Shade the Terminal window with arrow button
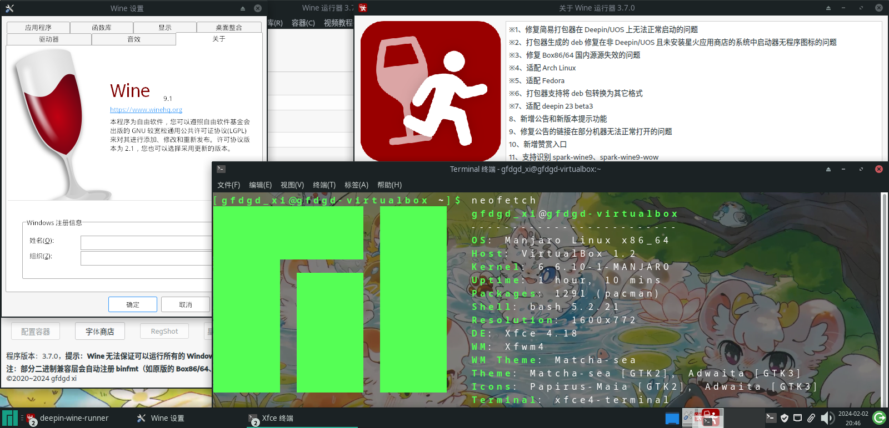889x428 pixels. coord(828,169)
